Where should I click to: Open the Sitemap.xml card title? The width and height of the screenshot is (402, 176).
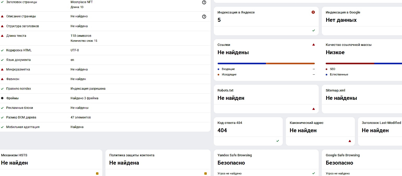(335, 90)
